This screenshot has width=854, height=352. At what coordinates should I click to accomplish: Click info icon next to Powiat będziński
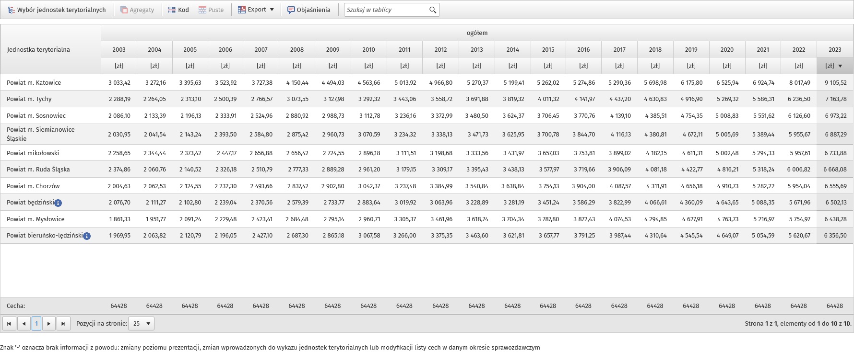tap(58, 203)
